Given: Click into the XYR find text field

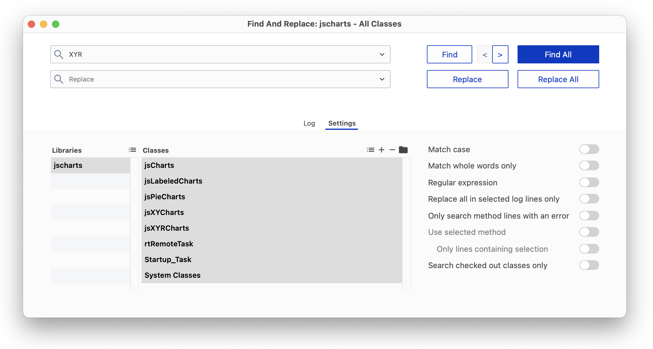Looking at the screenshot, I should [x=221, y=54].
